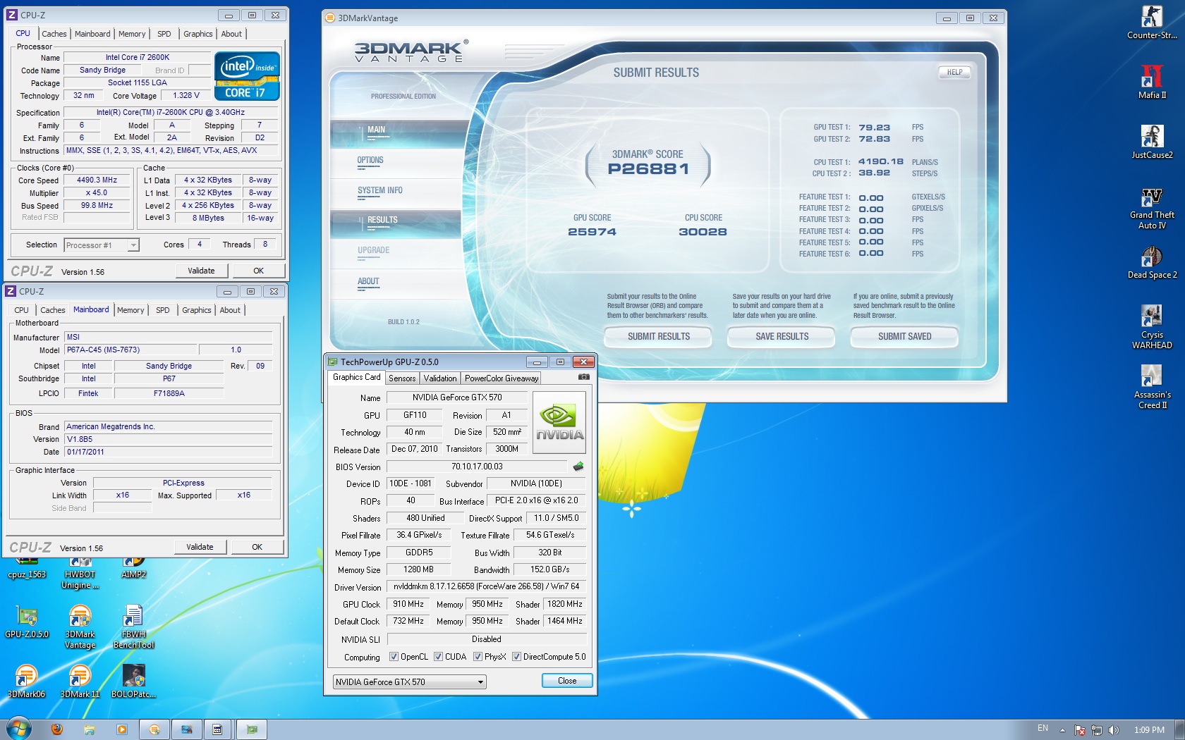1185x740 pixels.
Task: Click the motherboard model P67A-C45 (MS-7673)
Action: click(x=130, y=350)
